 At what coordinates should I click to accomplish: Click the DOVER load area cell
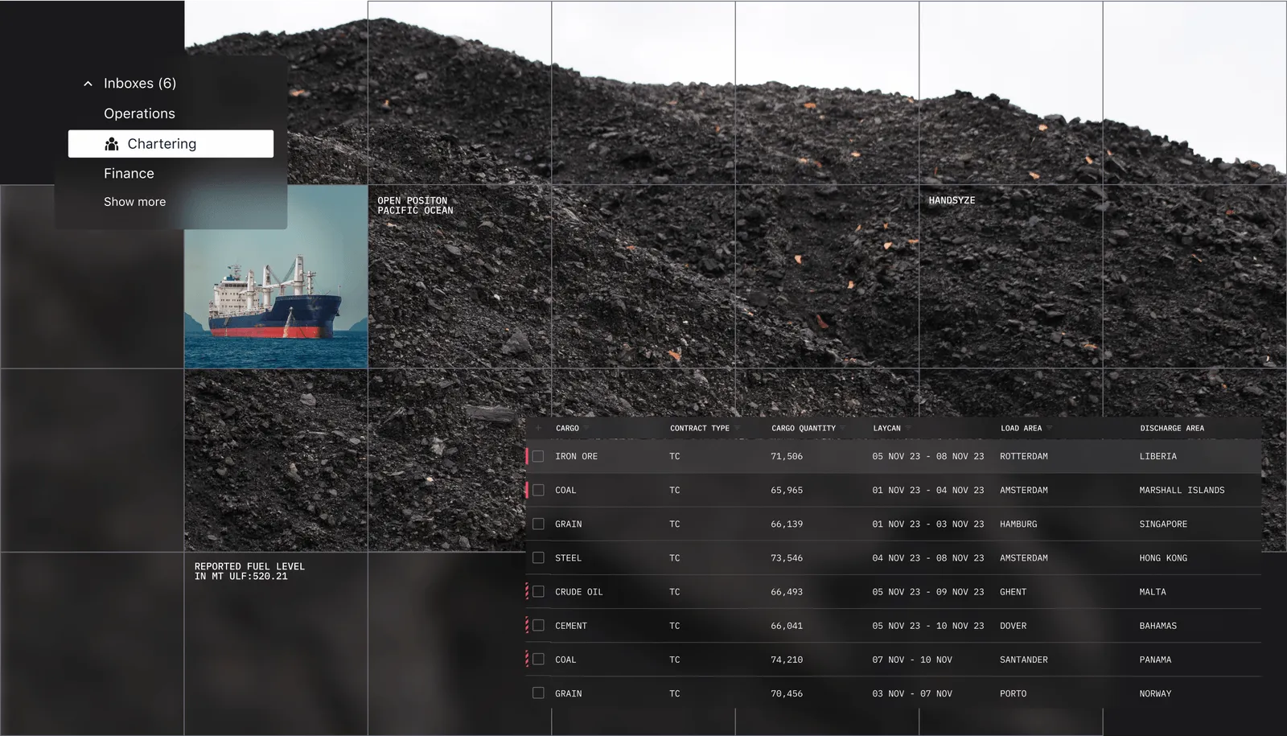[1014, 625]
